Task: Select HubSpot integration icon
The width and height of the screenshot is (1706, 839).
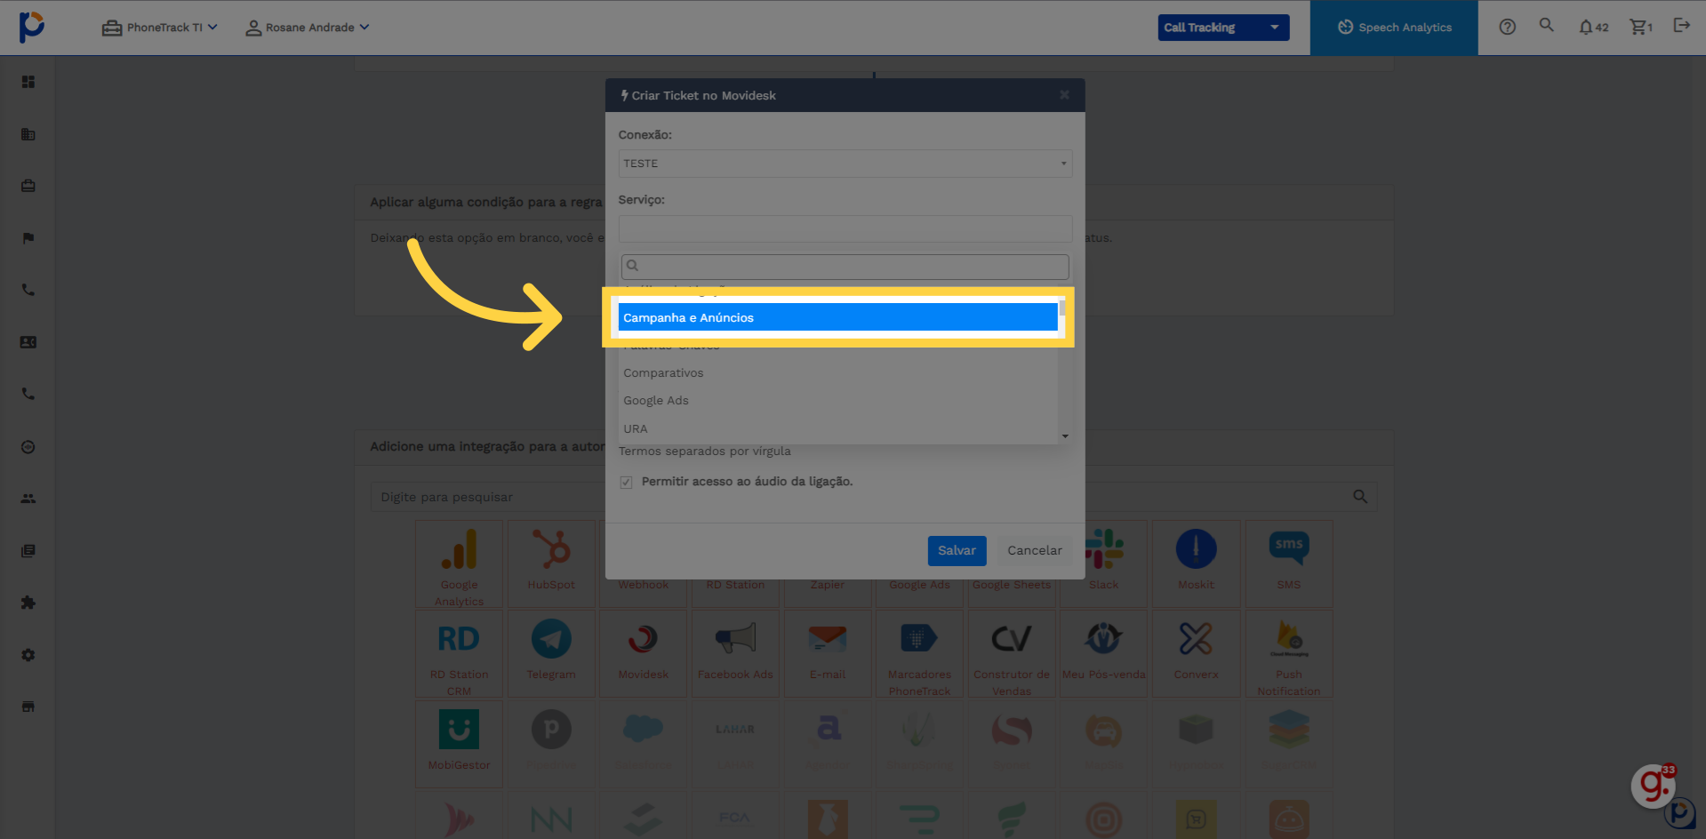Action: coord(551,564)
